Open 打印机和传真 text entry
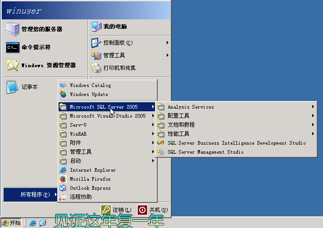323x228 pixels. [119, 68]
